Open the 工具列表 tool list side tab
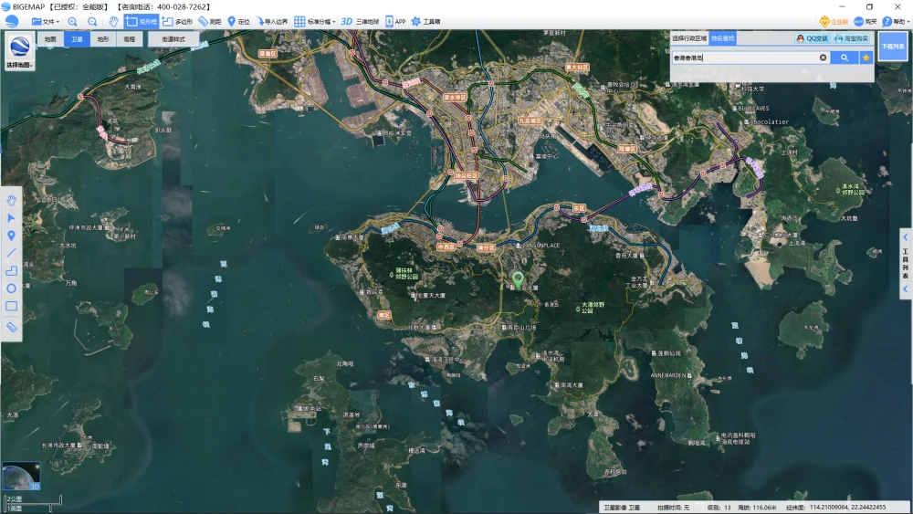 tap(906, 263)
